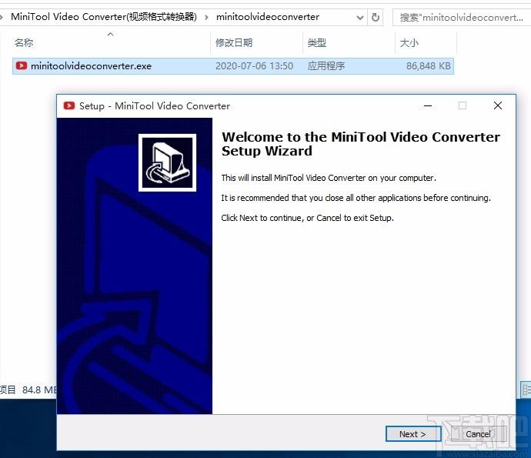Switch Explorer to details view icon

coord(526,389)
